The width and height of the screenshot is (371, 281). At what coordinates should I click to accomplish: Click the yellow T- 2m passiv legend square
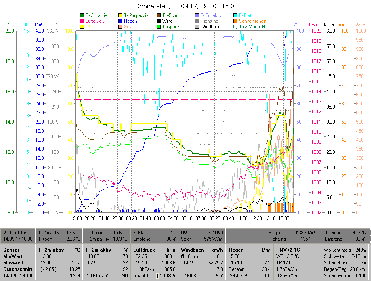(121, 15)
